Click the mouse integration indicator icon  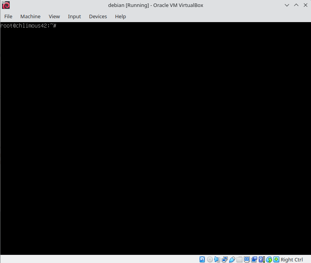tap(269, 259)
